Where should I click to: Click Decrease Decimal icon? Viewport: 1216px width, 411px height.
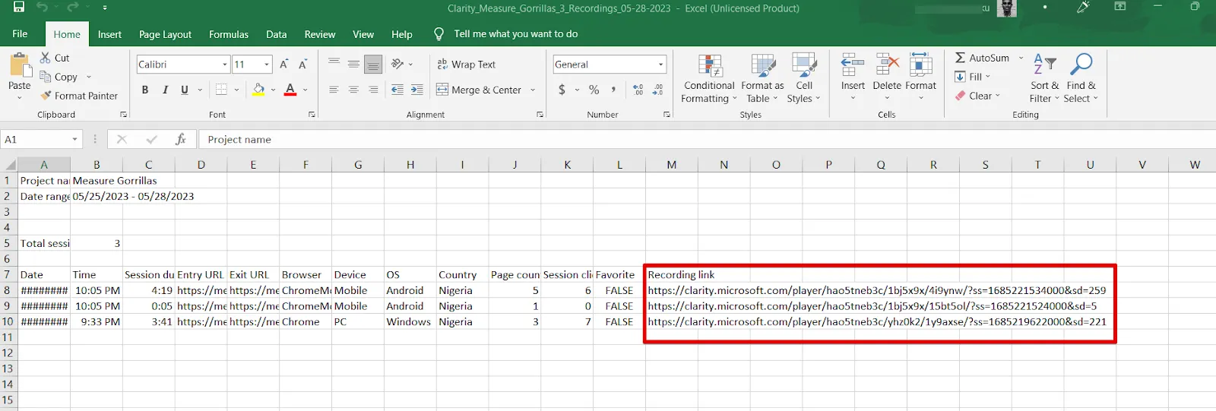[657, 90]
